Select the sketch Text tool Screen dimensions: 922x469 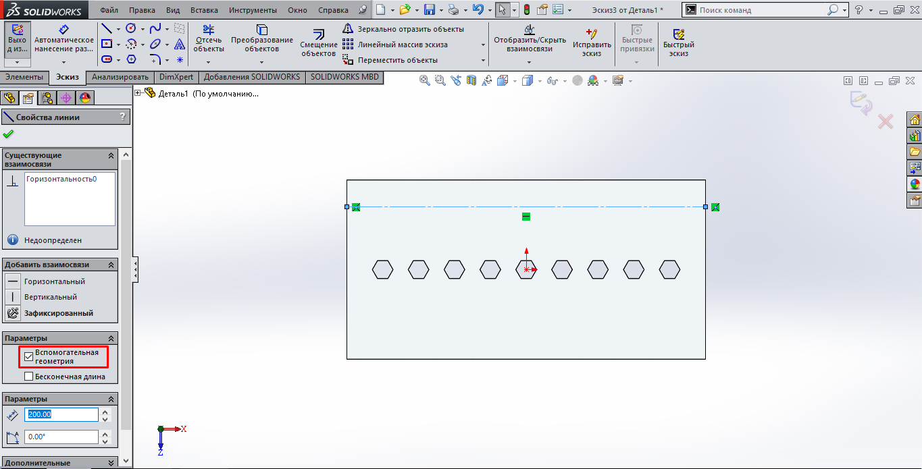click(180, 44)
